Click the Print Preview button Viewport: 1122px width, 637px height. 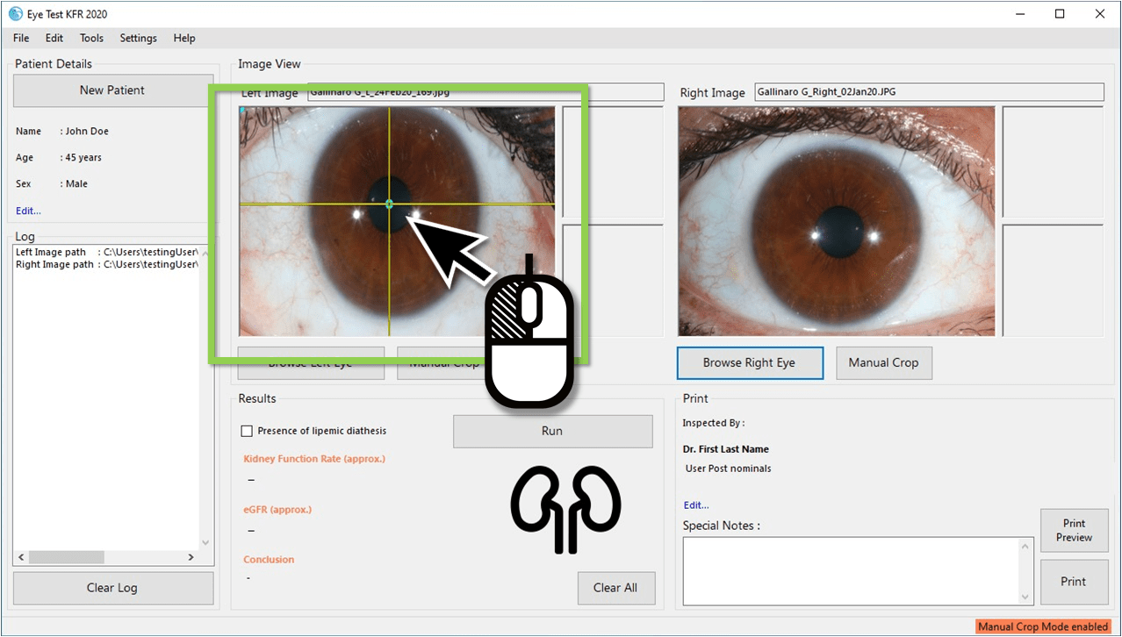coord(1075,530)
